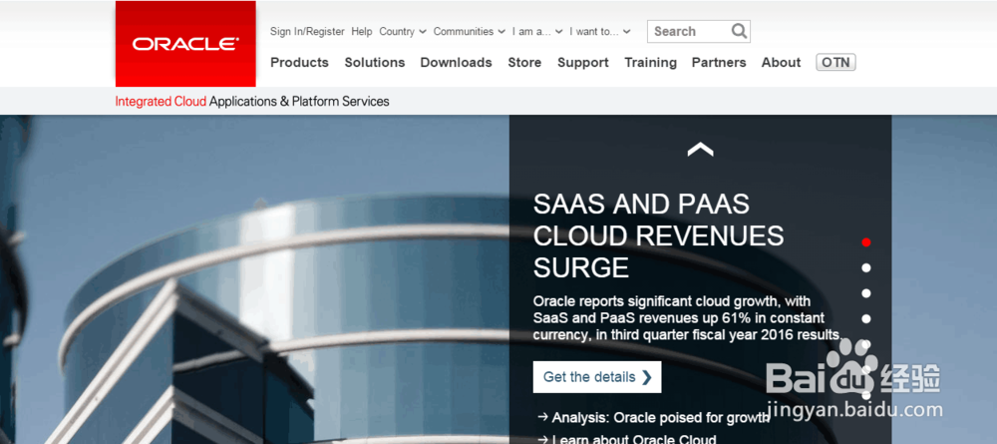Open the Partners menu
This screenshot has width=997, height=444.
click(719, 62)
